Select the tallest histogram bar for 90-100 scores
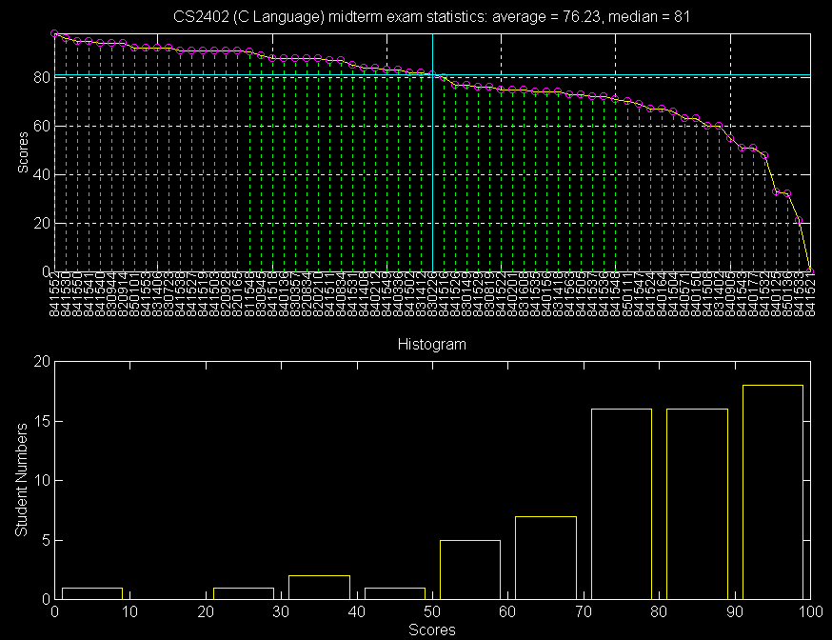Viewport: 832px width, 640px height. [x=772, y=491]
